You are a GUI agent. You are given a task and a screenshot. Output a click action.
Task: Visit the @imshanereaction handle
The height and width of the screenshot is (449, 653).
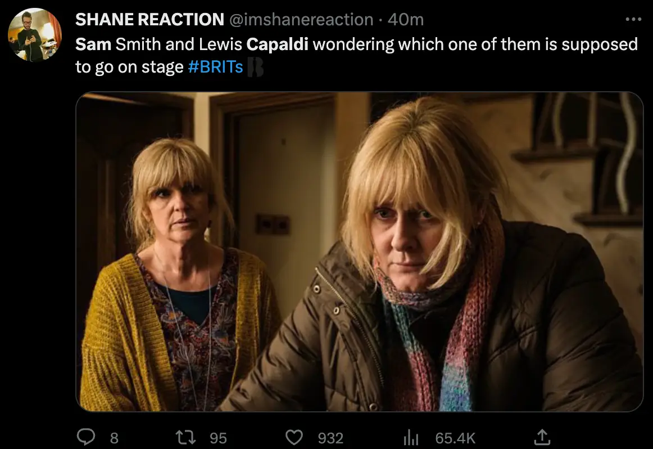click(x=301, y=19)
